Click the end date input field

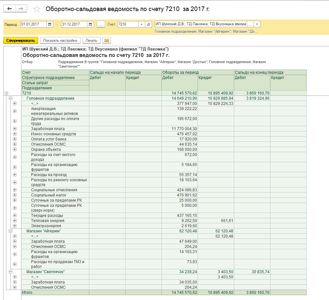point(74,24)
